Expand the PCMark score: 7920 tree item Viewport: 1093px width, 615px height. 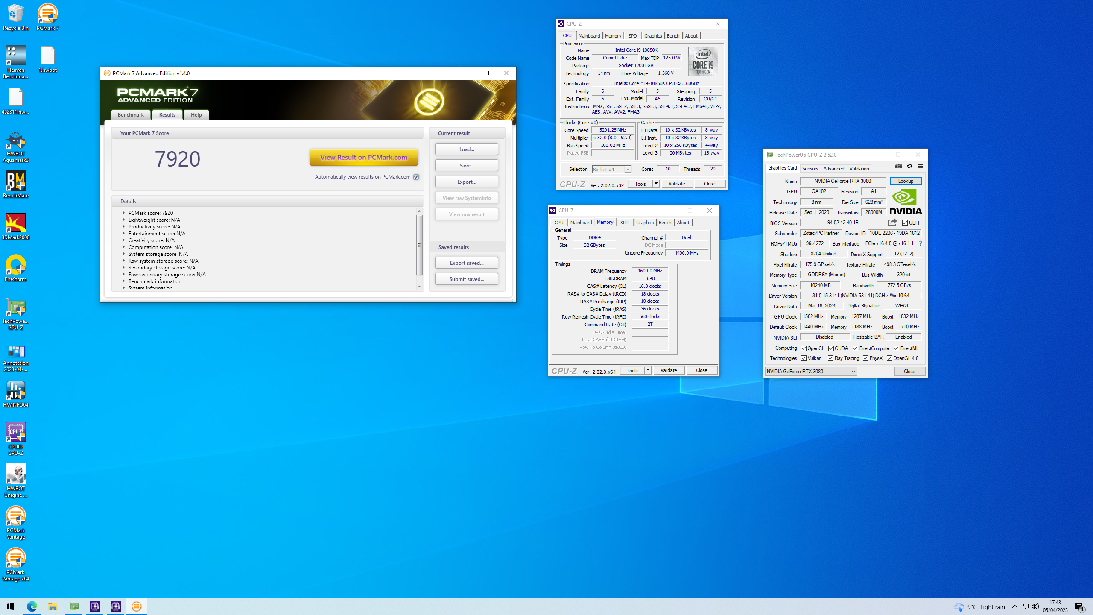[x=124, y=213]
